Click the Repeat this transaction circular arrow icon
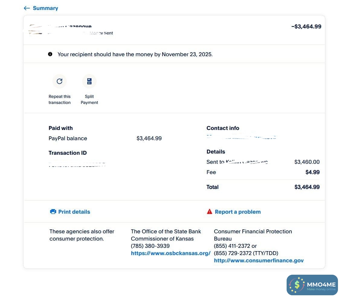The width and height of the screenshot is (344, 301). click(59, 81)
